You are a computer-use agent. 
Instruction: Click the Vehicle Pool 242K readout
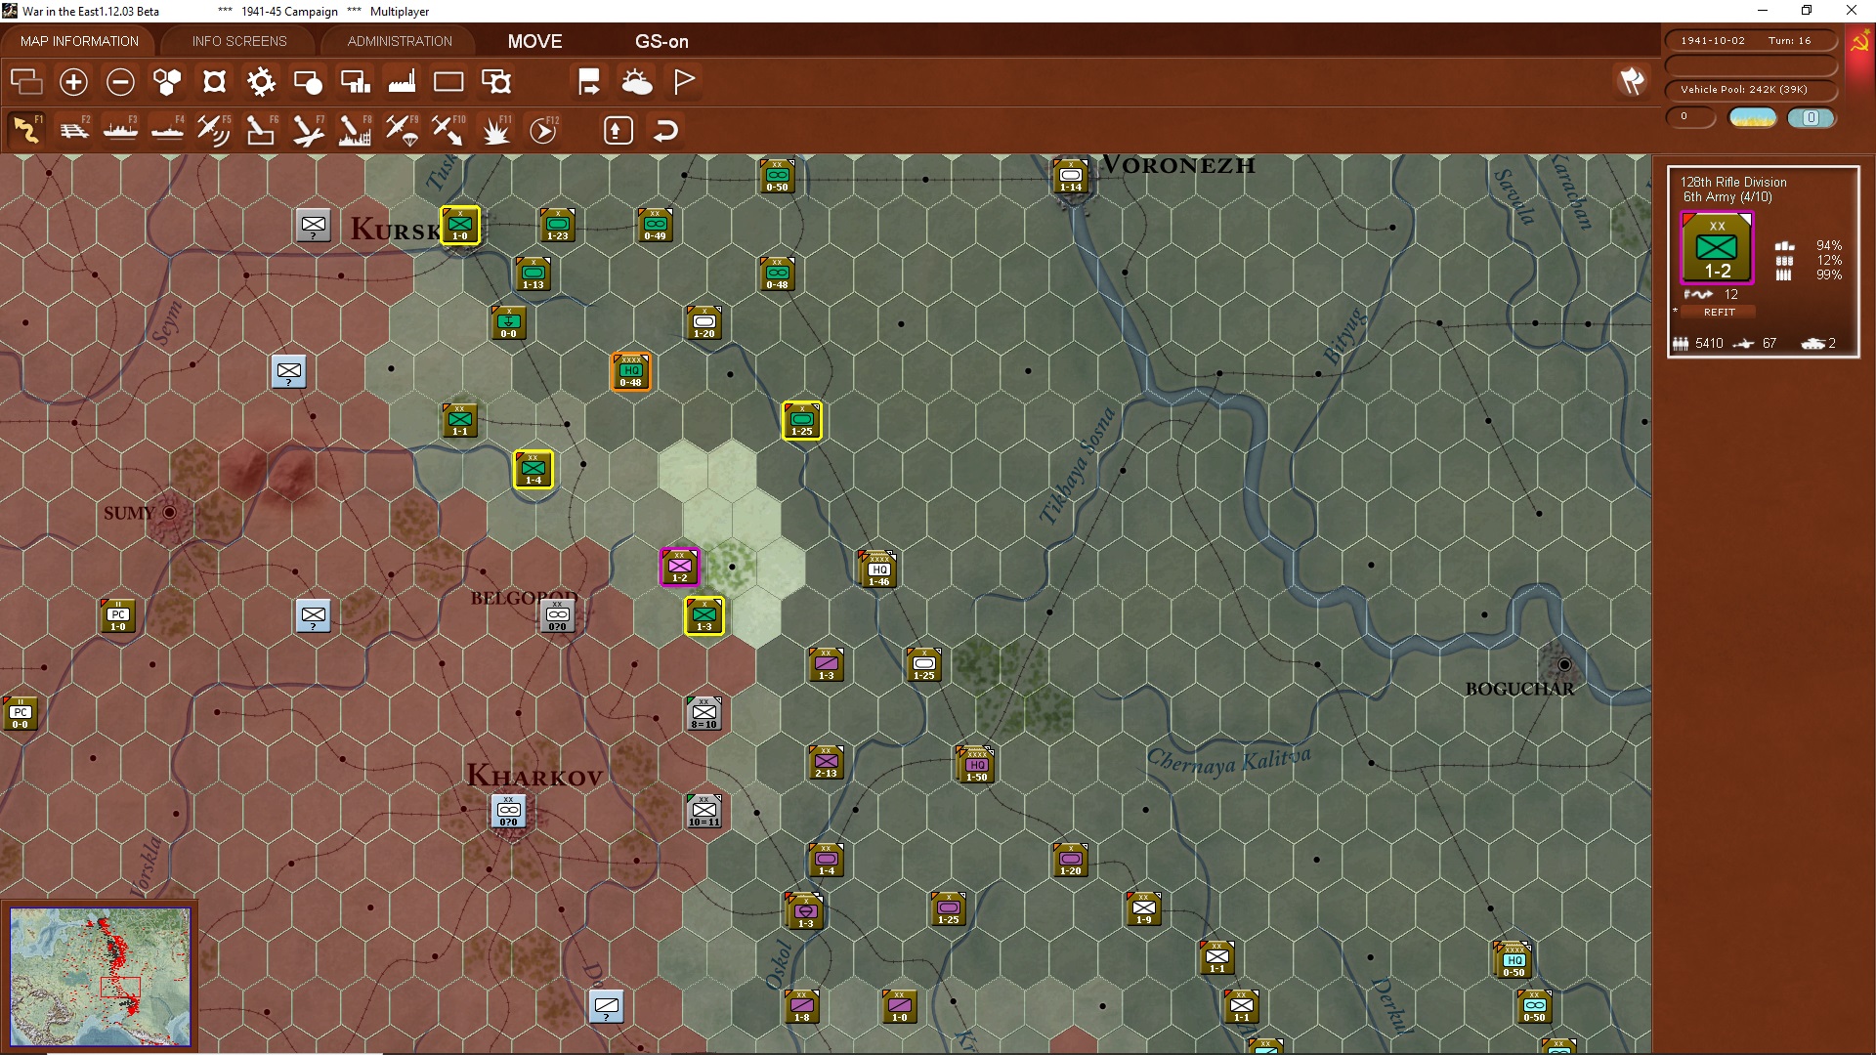[x=1749, y=90]
